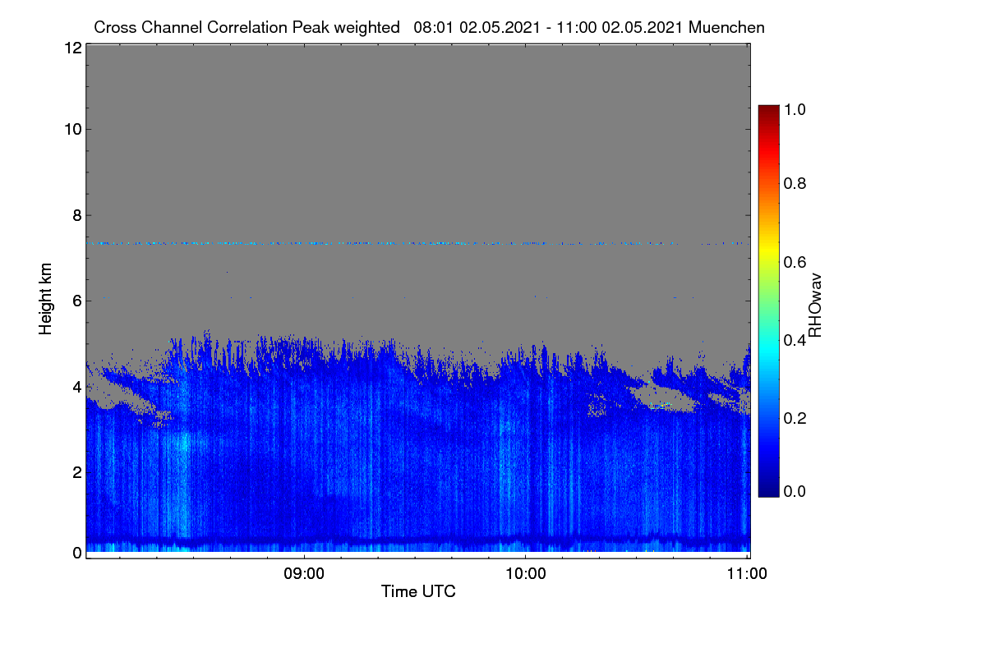
Task: Select the Time UTC axis title
Action: pos(418,591)
